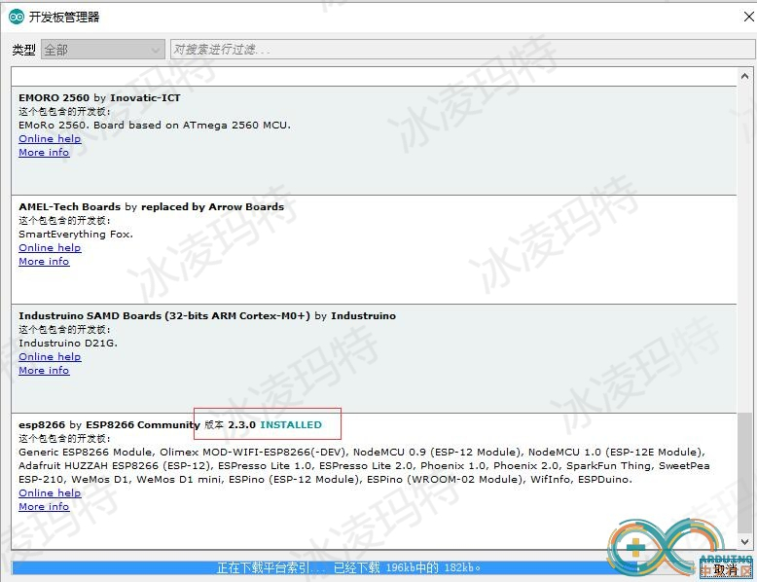Click the 类型 label
The width and height of the screenshot is (757, 582).
click(23, 50)
